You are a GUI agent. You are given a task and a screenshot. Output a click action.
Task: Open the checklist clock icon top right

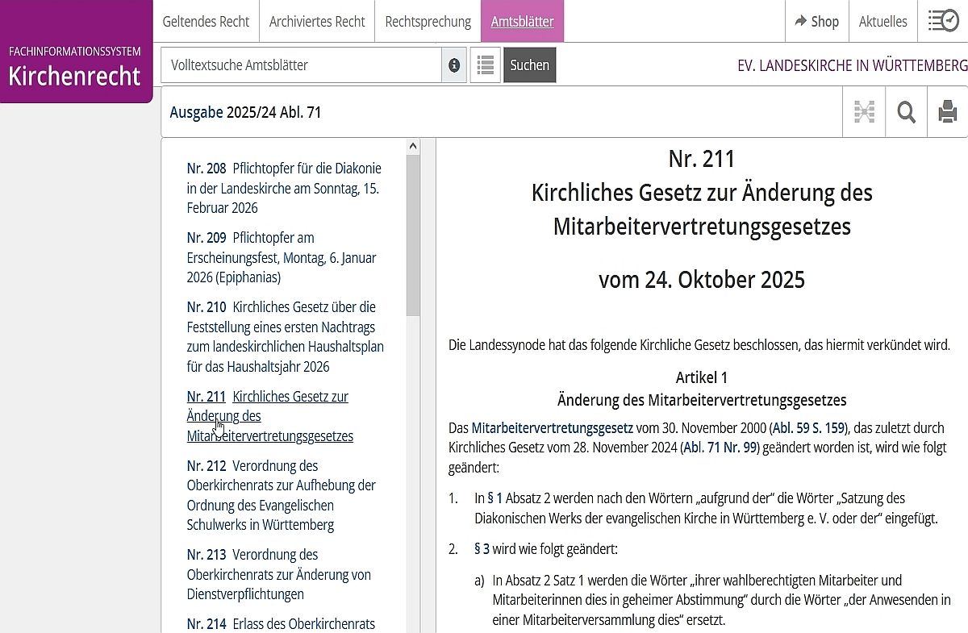click(x=942, y=21)
